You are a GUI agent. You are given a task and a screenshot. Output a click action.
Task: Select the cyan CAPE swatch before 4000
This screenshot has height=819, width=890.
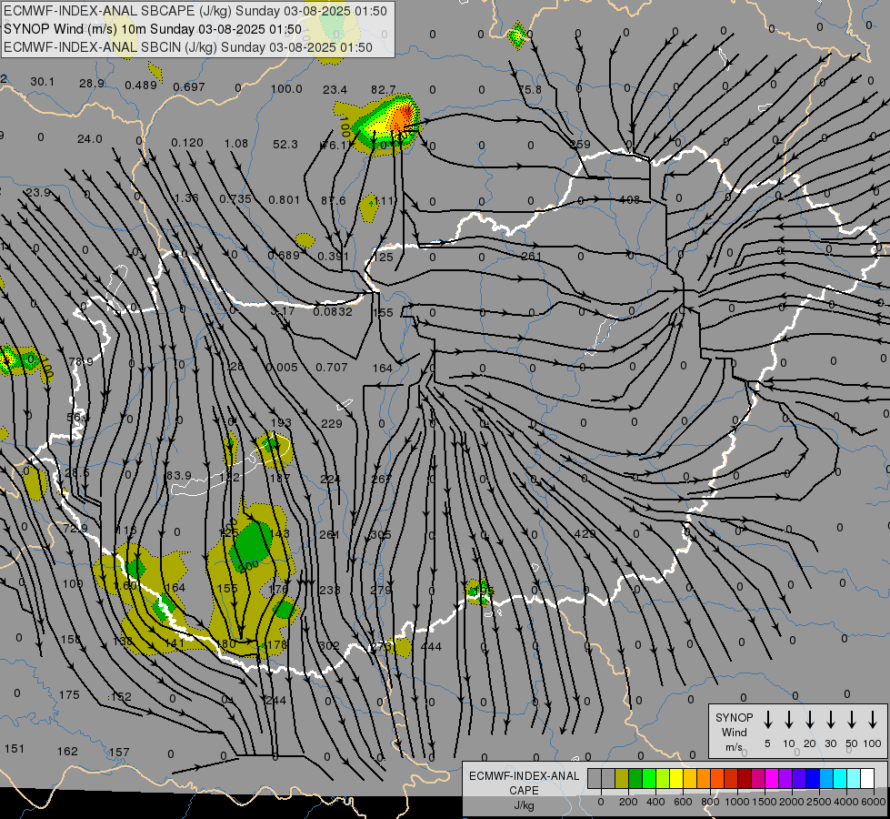(x=839, y=779)
